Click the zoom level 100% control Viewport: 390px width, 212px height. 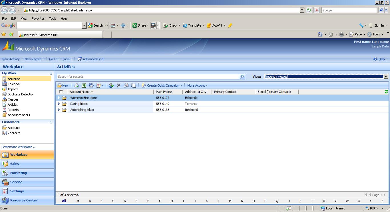click(375, 208)
